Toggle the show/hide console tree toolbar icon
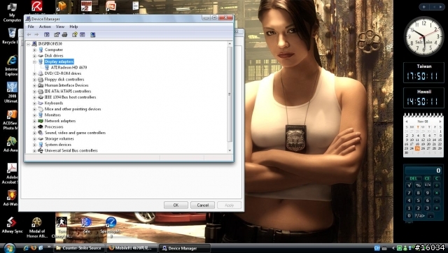Image resolution: width=448 pixels, height=253 pixels. click(47, 35)
